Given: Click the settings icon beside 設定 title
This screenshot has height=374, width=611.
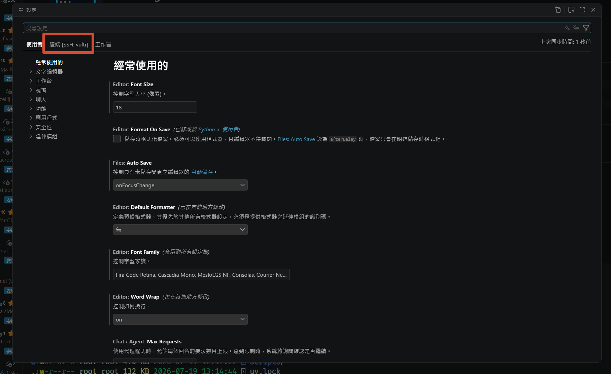Looking at the screenshot, I should pos(21,10).
